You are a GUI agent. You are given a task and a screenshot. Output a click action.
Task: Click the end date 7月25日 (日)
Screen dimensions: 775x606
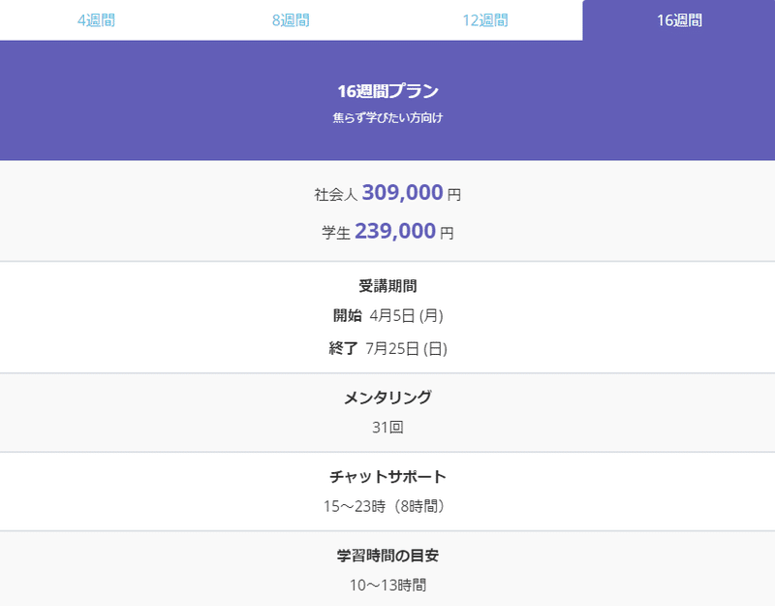tap(406, 349)
